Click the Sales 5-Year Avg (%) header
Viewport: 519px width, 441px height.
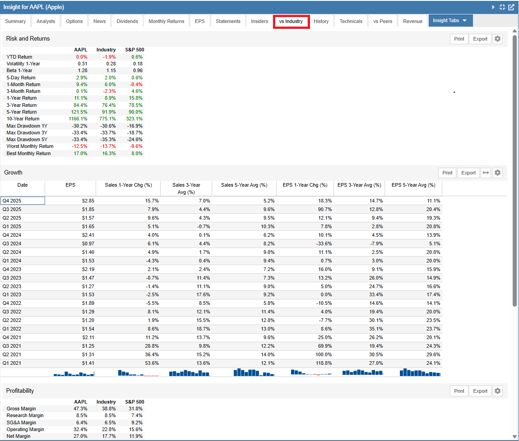pos(244,188)
